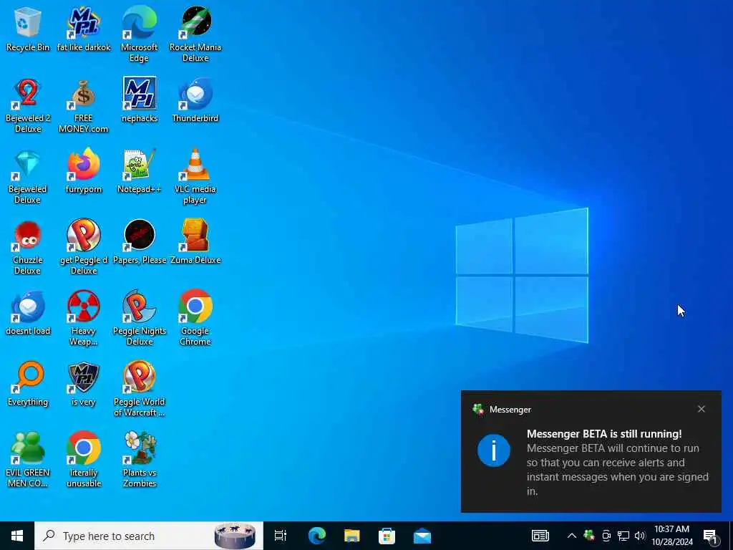Open Edge from the taskbar
This screenshot has width=733, height=550.
pyautogui.click(x=317, y=536)
